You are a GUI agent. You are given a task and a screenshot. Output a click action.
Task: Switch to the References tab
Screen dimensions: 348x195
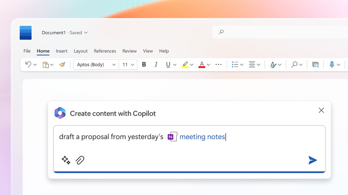[105, 51]
